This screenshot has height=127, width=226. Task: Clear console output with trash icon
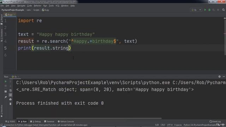click(10, 104)
